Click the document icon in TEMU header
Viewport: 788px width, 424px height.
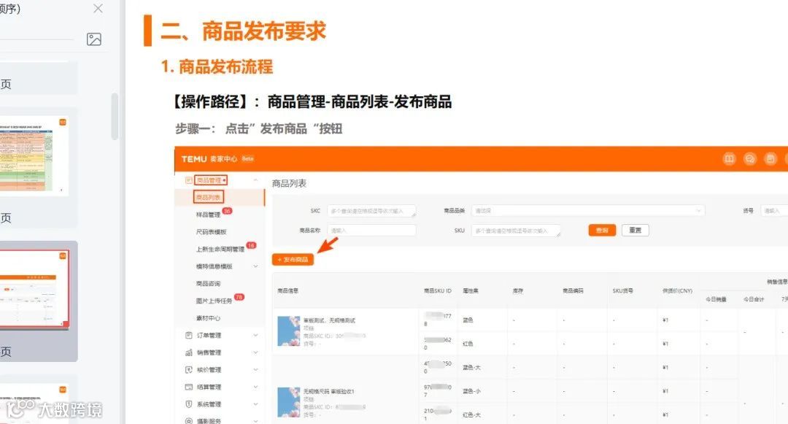(x=770, y=159)
